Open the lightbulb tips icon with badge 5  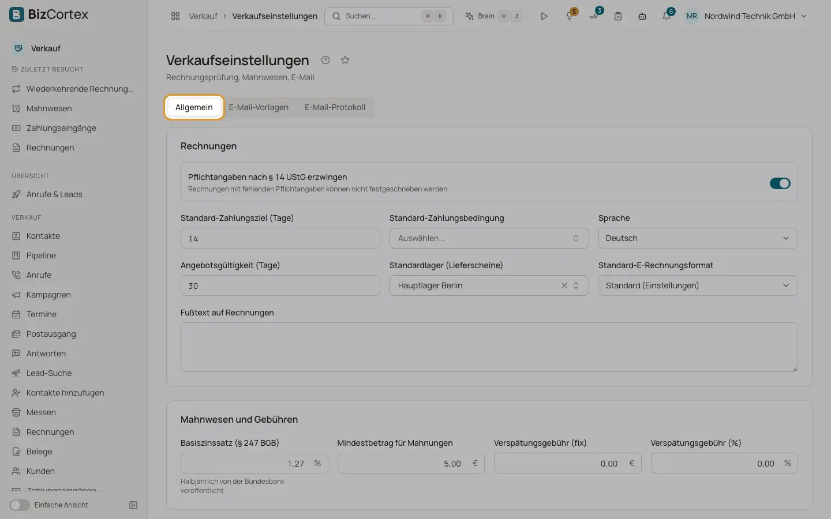coord(570,16)
